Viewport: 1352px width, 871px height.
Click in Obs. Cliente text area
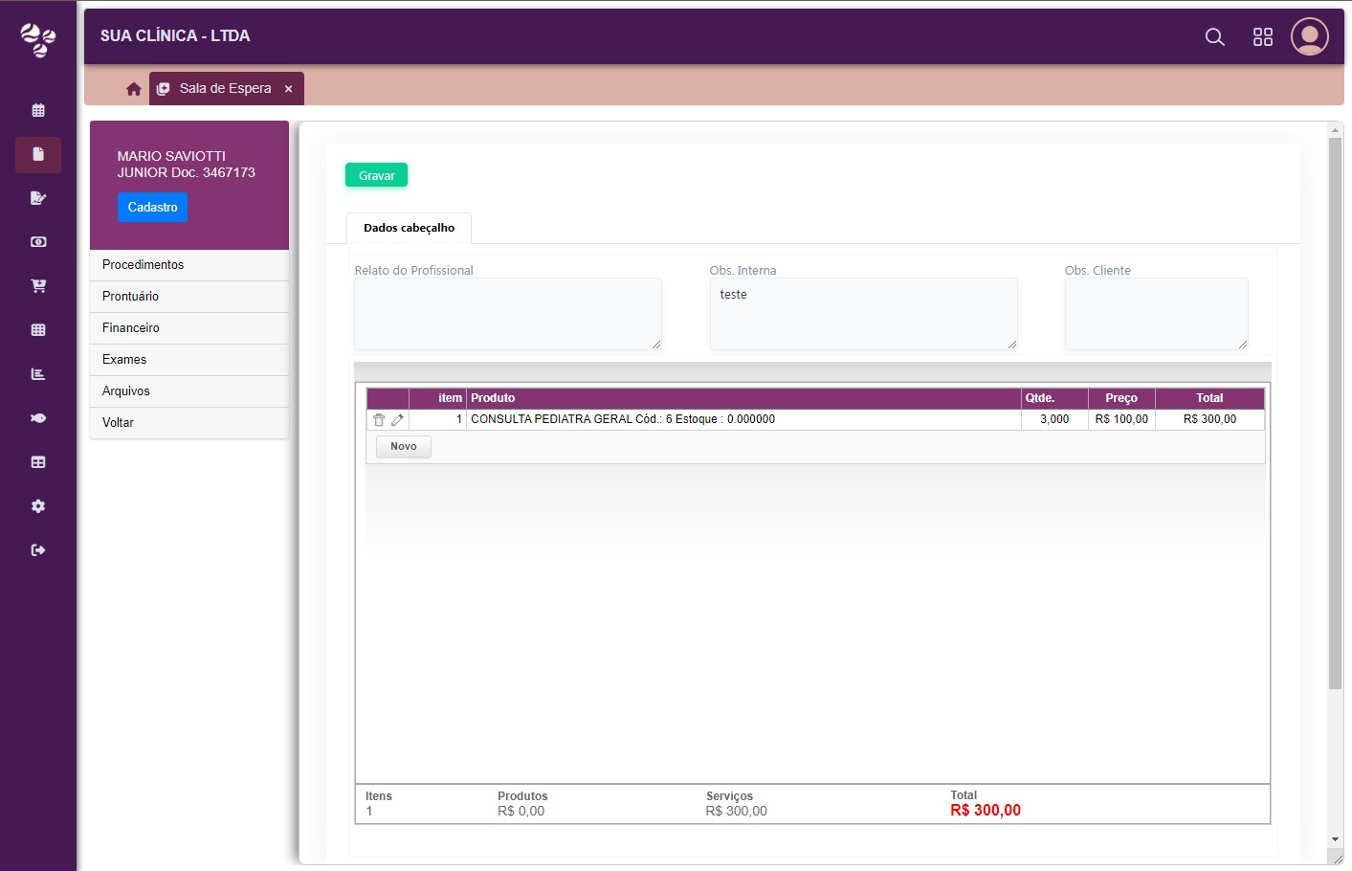pyautogui.click(x=1156, y=314)
